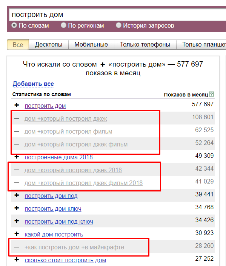The width and height of the screenshot is (226, 266).
Task: Click the impressions value 49 309
Action: 204,156
